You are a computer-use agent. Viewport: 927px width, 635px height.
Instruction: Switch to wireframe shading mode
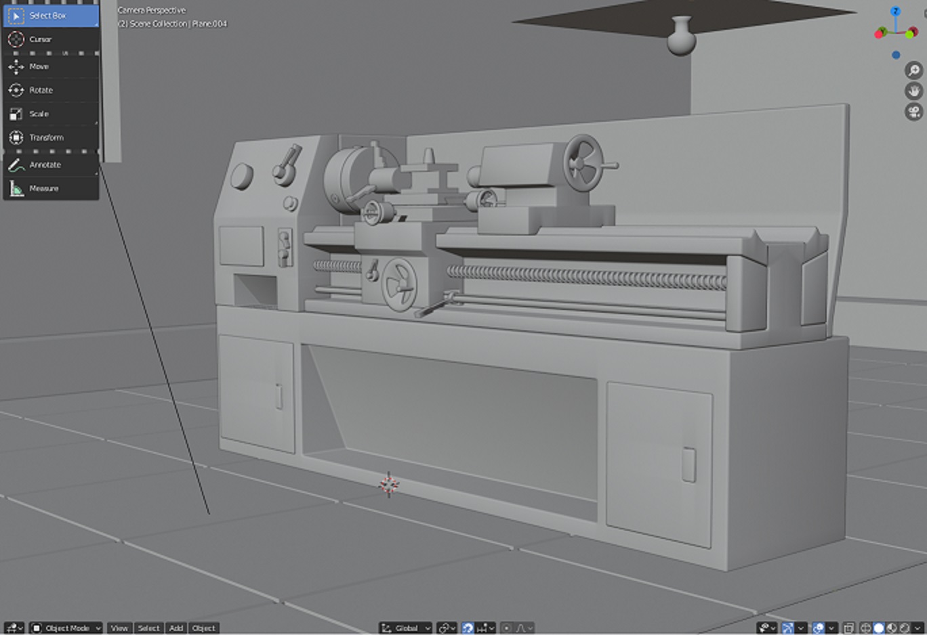(x=865, y=628)
